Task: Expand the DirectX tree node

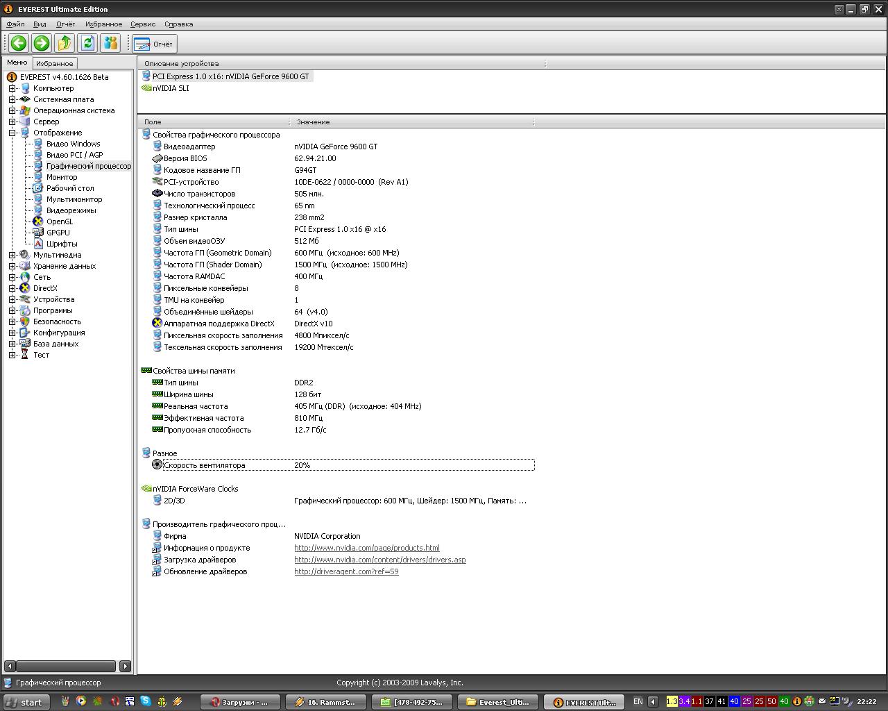Action: click(12, 288)
